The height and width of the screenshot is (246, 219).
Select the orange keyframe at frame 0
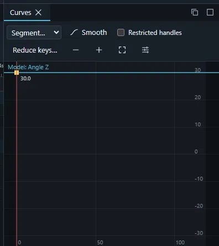coord(17,73)
